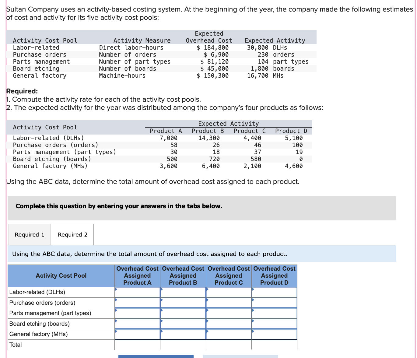
Task: Click Purchase orders Product B input cell
Action: [183, 303]
